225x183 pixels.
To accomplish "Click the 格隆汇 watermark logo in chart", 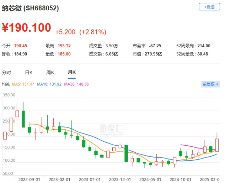I will [111, 129].
